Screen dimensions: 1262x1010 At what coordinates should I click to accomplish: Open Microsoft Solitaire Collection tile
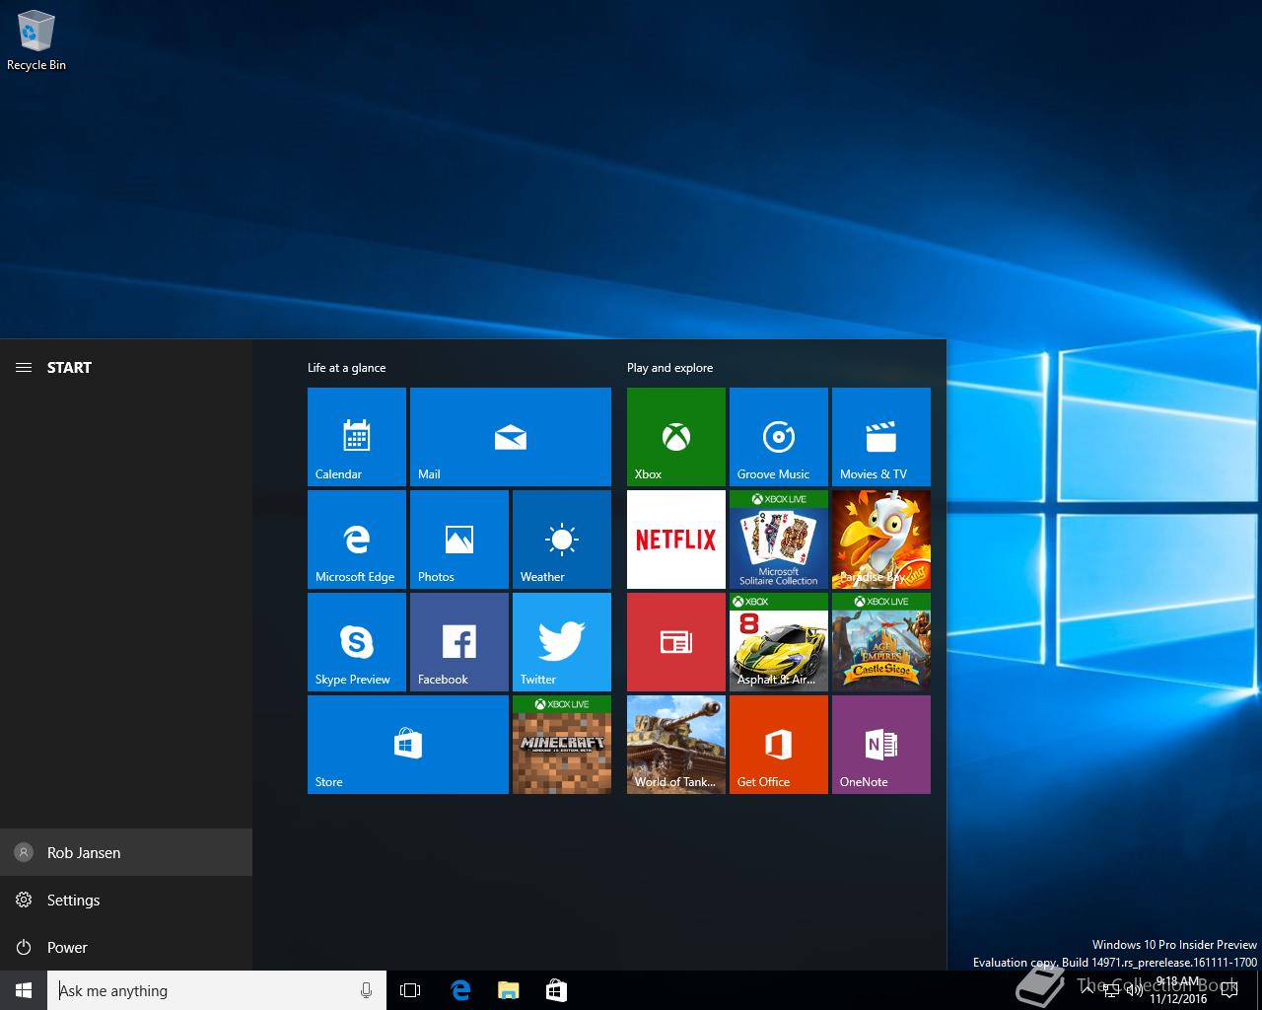779,540
